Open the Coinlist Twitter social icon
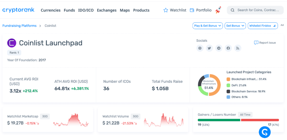287x140 pixels. pyautogui.click(x=209, y=48)
